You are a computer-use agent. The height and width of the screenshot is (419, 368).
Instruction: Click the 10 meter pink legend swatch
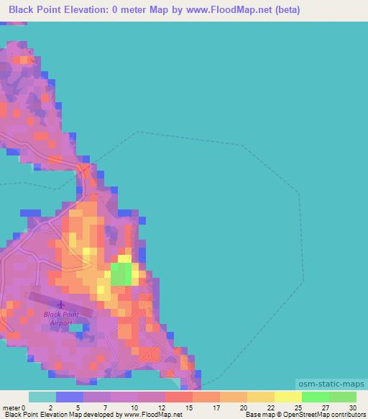pyautogui.click(x=152, y=397)
